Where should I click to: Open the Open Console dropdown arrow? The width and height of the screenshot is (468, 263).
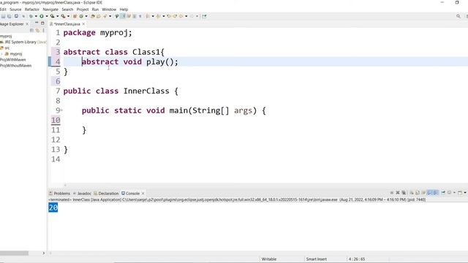pyautogui.click(x=465, y=193)
